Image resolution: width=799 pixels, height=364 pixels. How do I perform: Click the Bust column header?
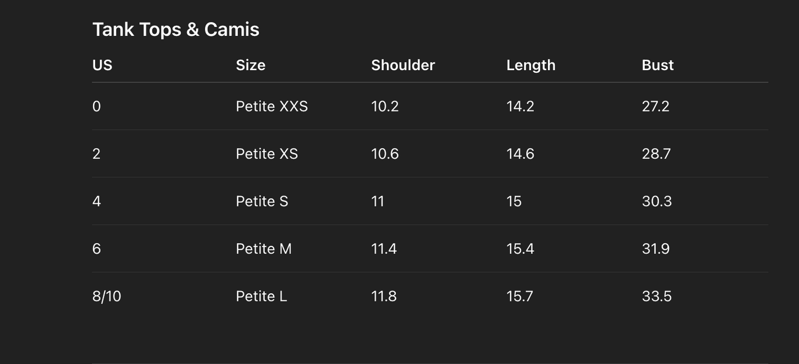(x=657, y=65)
